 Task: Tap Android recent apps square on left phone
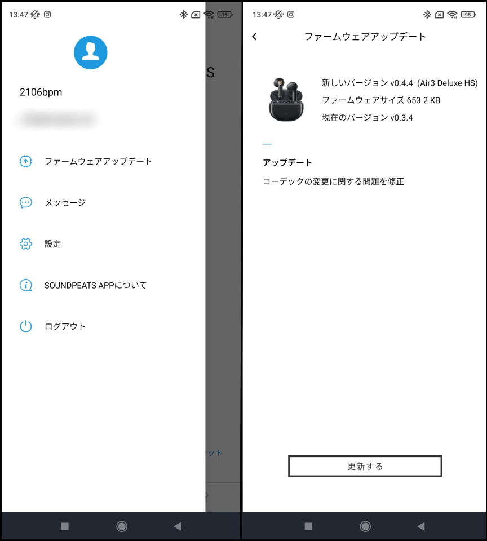[x=65, y=526]
